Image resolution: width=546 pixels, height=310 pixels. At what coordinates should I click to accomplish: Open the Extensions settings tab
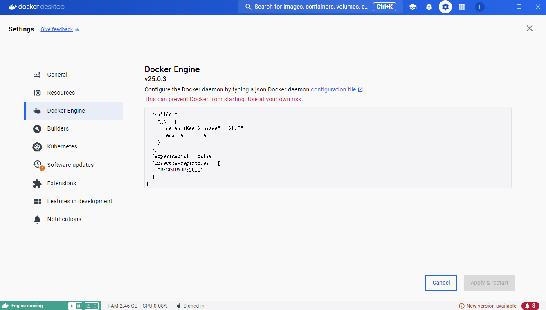tap(74, 183)
